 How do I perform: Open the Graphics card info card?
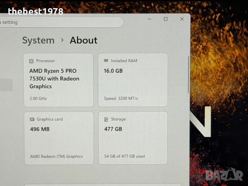[x=59, y=138]
